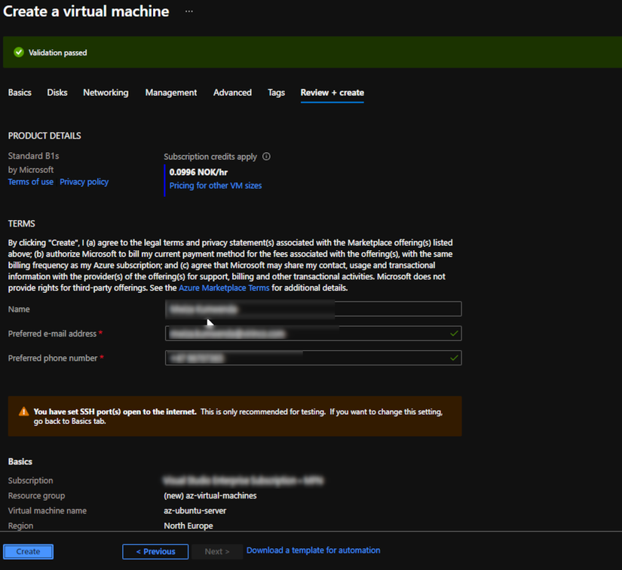The image size is (622, 570).
Task: Click the Create button
Action: coord(28,551)
